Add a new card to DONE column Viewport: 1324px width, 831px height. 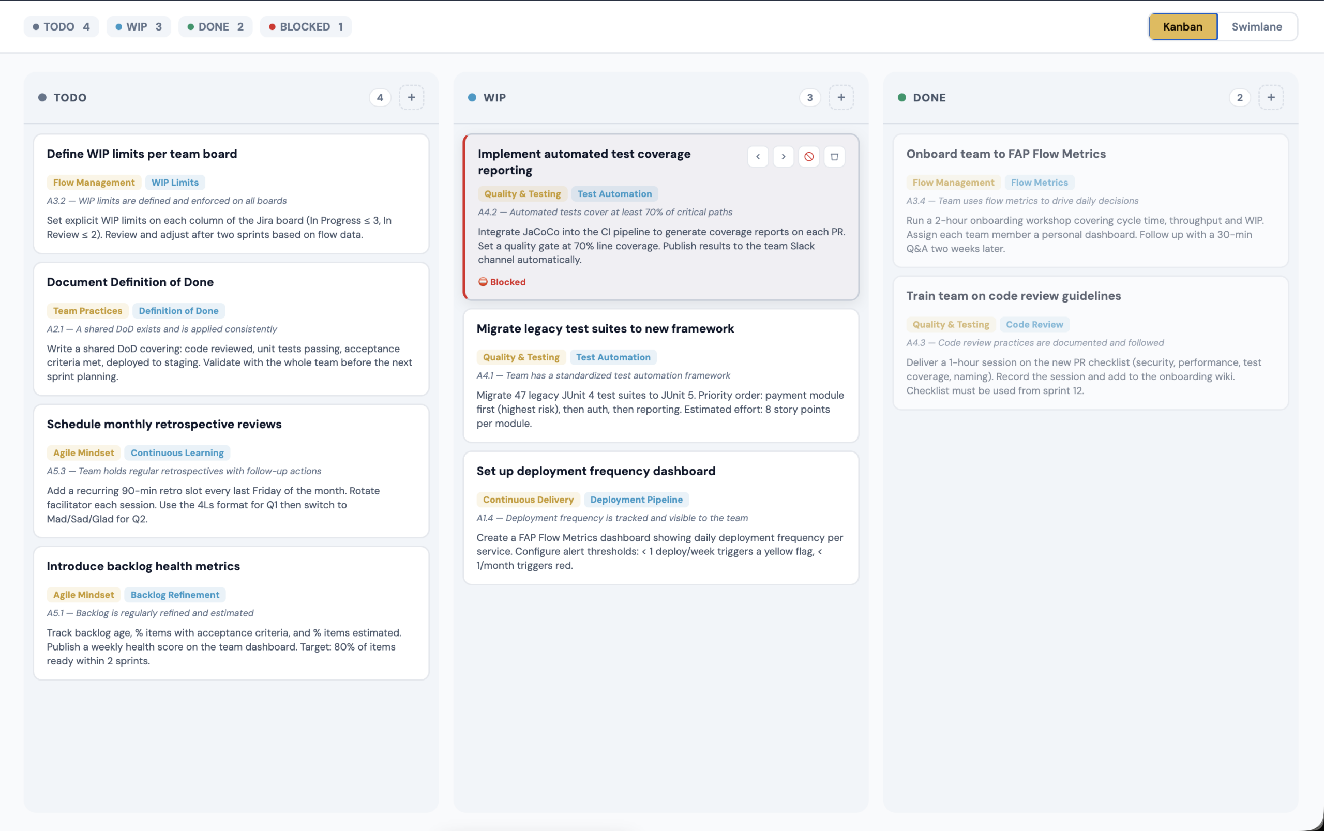1271,97
